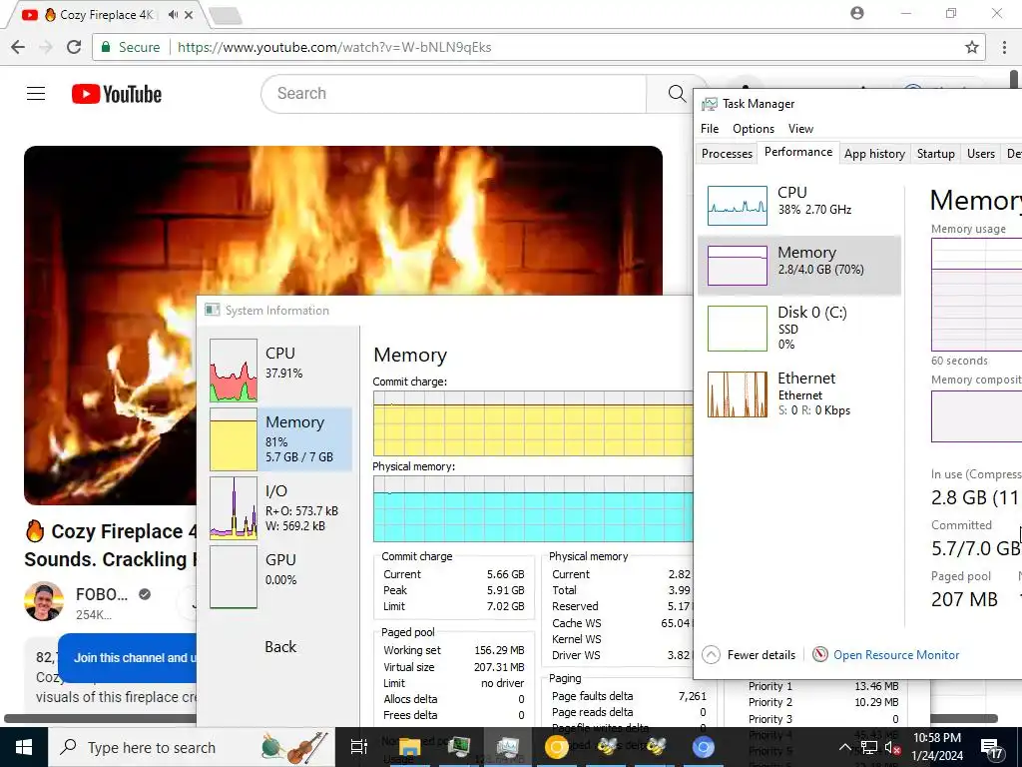The width and height of the screenshot is (1022, 767).
Task: Click the 7.02 GB Limit commit value
Action: pos(505,606)
